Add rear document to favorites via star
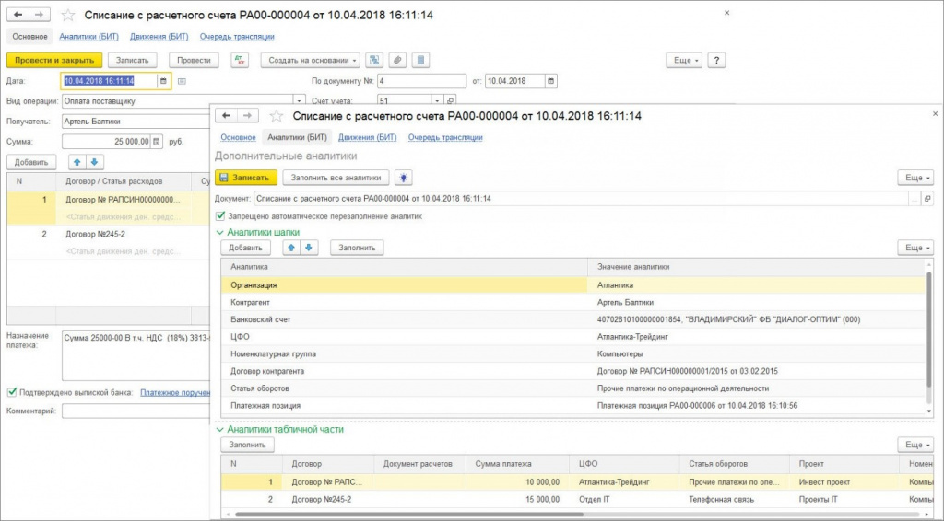Image resolution: width=944 pixels, height=521 pixels. 68,15
